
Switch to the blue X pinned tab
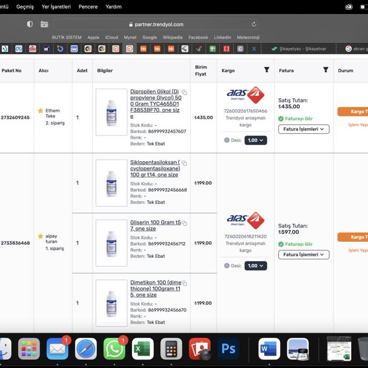tap(254, 49)
